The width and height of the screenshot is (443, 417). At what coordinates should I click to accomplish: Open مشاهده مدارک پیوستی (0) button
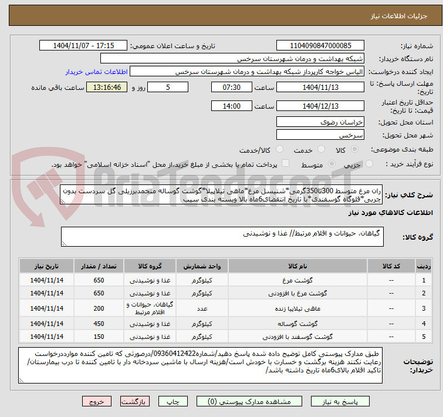point(249,402)
